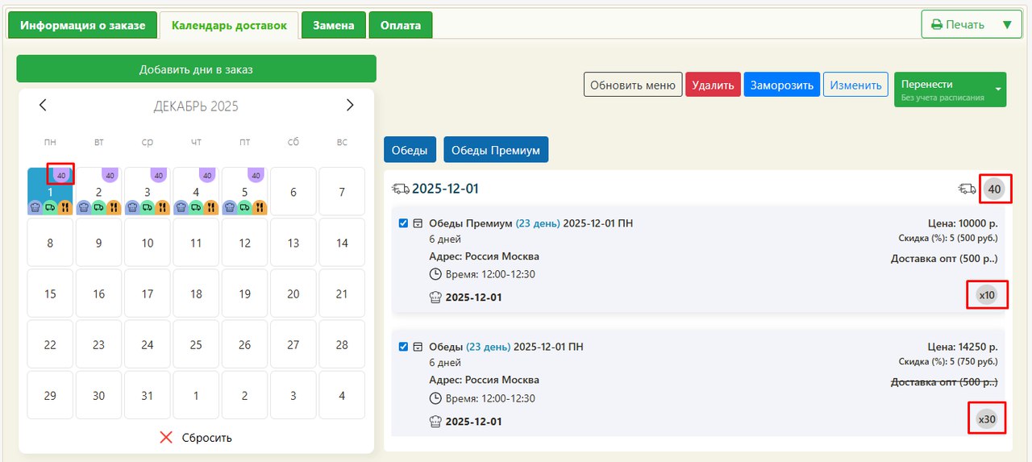This screenshot has height=462, width=1032.
Task: Open the Печать dropdown menu
Action: tap(1005, 24)
